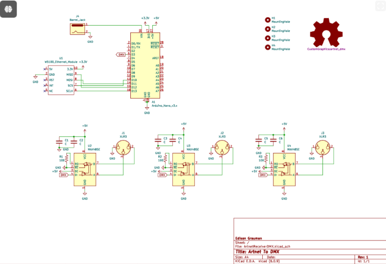Click the '100' value beside R1
This screenshot has width=386, height=264.
pyautogui.click(x=61, y=160)
